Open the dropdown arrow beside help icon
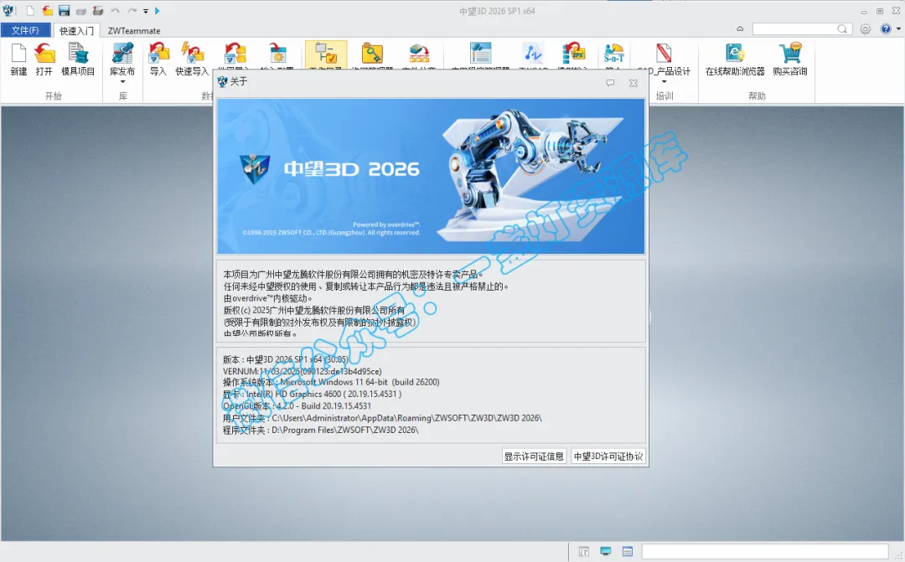This screenshot has height=562, width=905. coord(898,28)
